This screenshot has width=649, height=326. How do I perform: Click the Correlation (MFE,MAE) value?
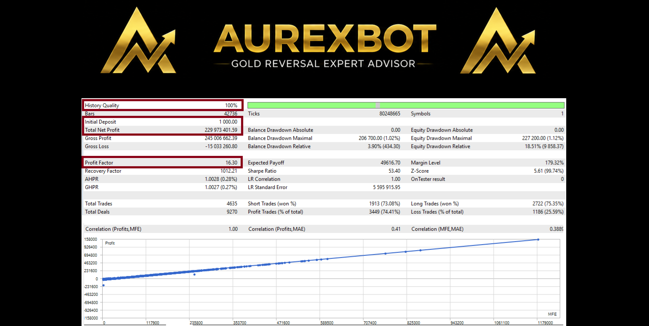(556, 229)
